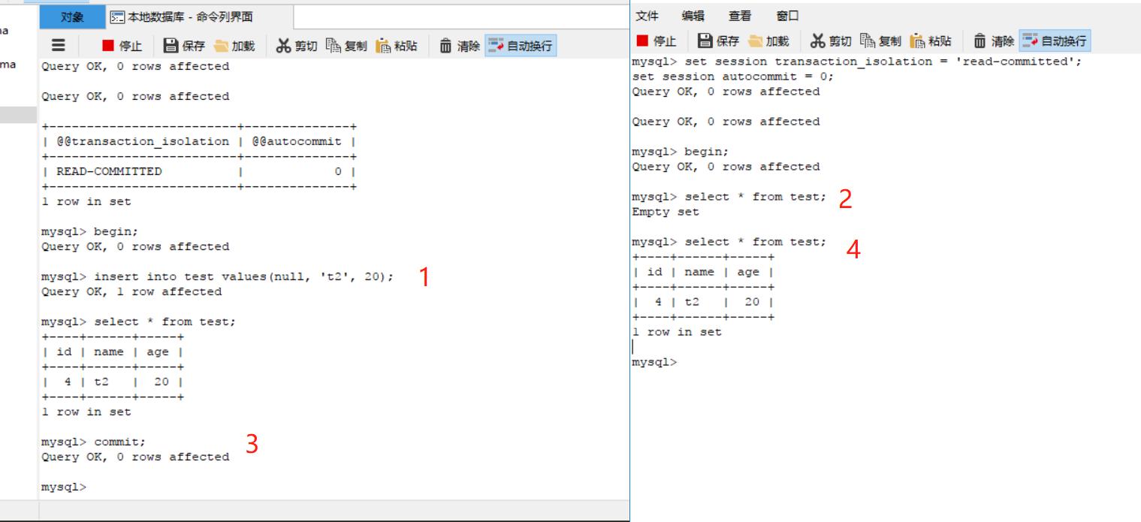Select the 本地数据库 command line tab
The height and width of the screenshot is (522, 1141).
(182, 17)
